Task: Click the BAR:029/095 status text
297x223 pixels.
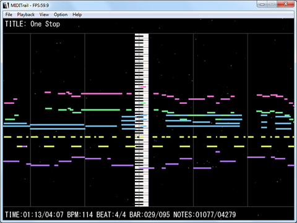Action: [150, 215]
